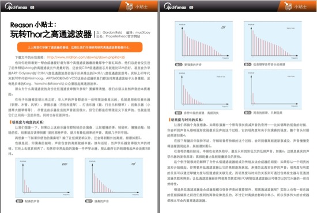The height and width of the screenshot is (213, 317).
Task: Select the end-of-note spectrum chart
Action: (x=273, y=89)
